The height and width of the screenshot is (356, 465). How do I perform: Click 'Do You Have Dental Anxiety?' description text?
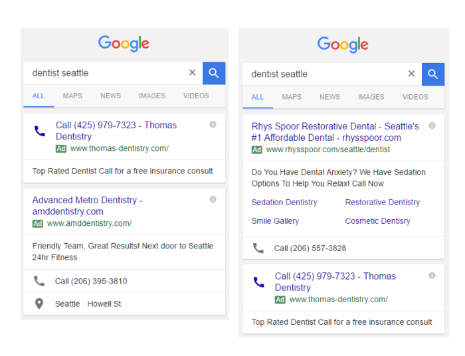pyautogui.click(x=338, y=178)
